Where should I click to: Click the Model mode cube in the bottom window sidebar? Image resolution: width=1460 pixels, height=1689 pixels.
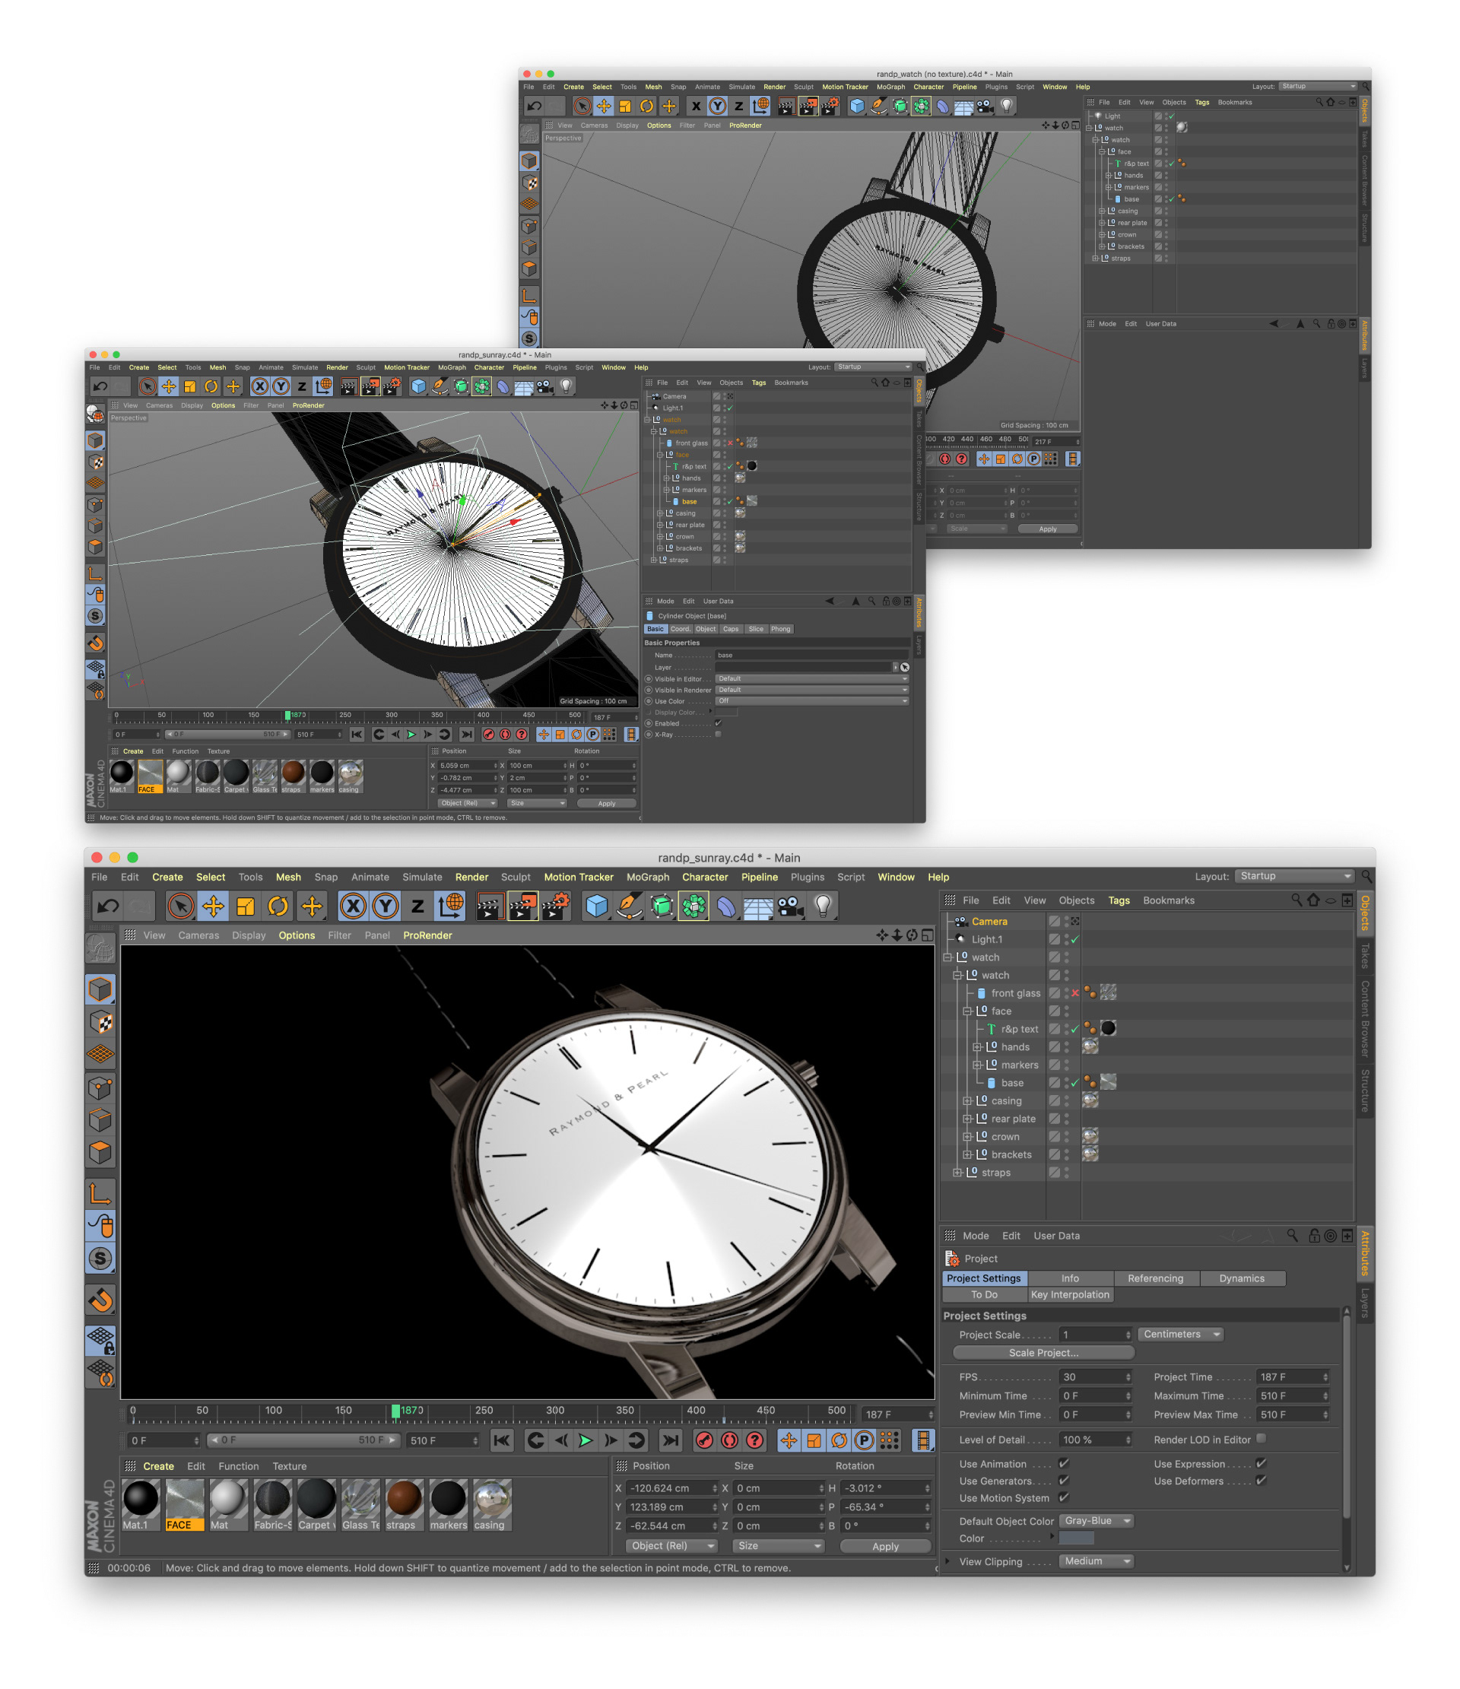100,989
